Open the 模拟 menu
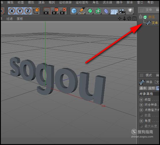 (31, 2)
